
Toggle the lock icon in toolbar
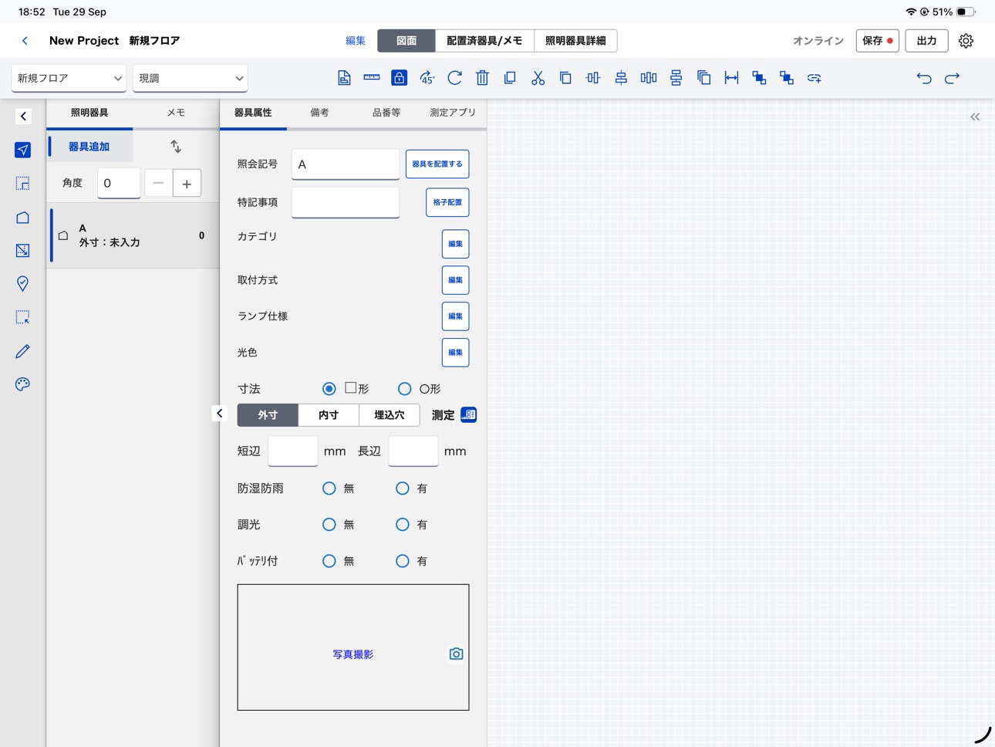pos(399,78)
